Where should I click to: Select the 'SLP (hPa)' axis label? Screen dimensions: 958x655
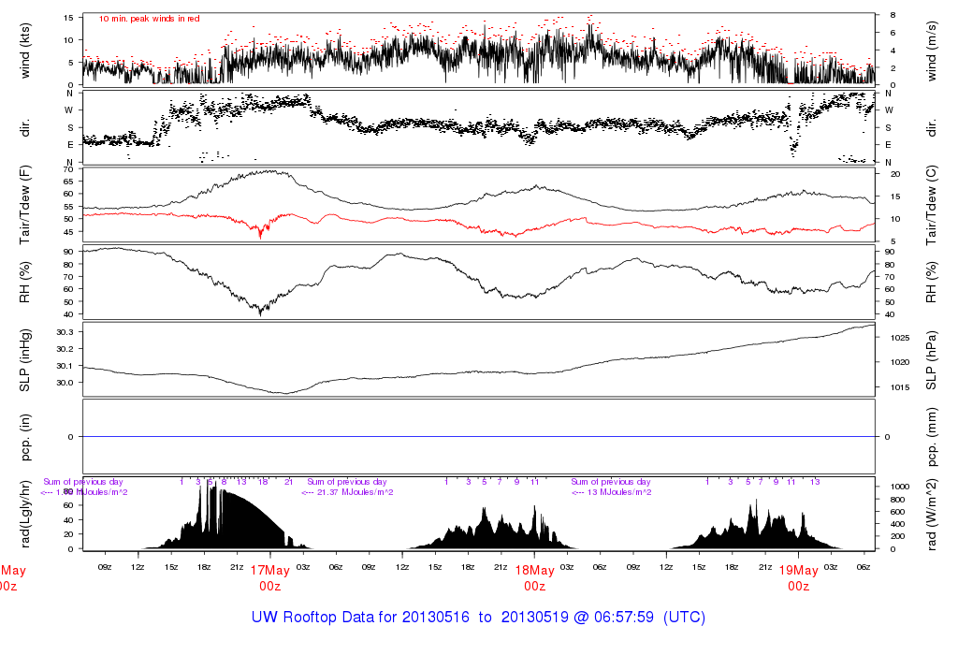coord(931,360)
